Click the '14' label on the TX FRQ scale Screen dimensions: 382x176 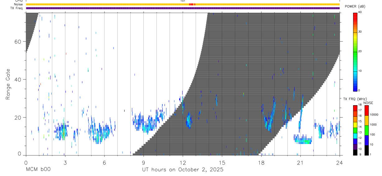(x=360, y=127)
